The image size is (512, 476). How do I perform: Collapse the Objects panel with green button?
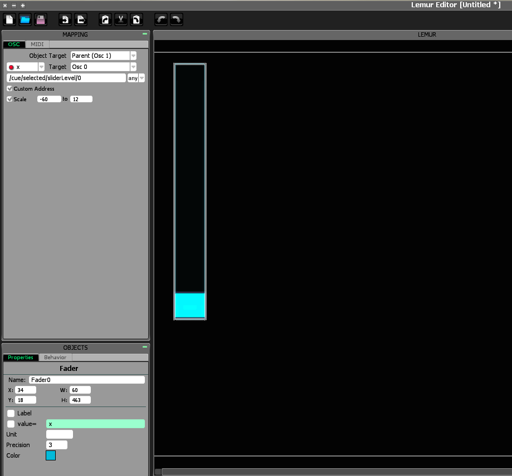(144, 347)
